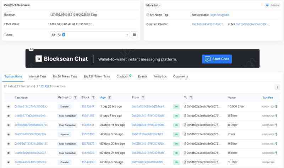Open the Erc20 Token Txns tab
Screen dimensions: 284x168
(65, 76)
